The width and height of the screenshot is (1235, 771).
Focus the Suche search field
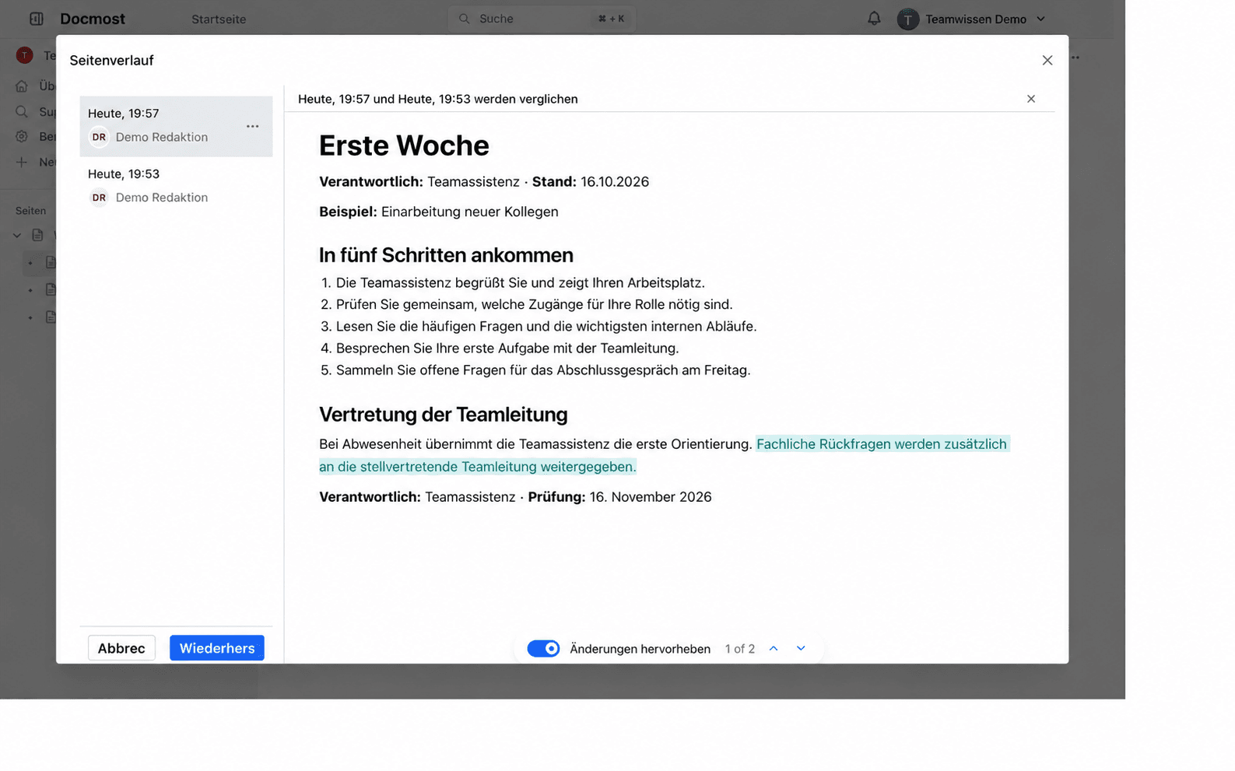point(542,19)
